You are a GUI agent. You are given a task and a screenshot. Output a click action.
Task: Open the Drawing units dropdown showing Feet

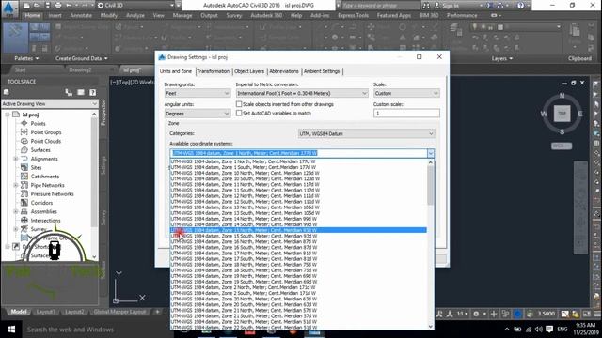click(198, 93)
